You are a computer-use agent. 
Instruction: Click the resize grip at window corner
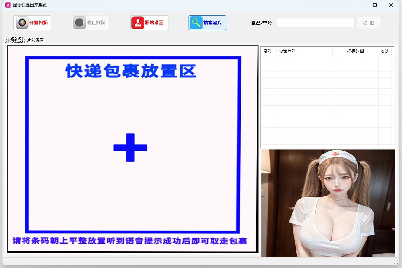[x=396, y=262]
